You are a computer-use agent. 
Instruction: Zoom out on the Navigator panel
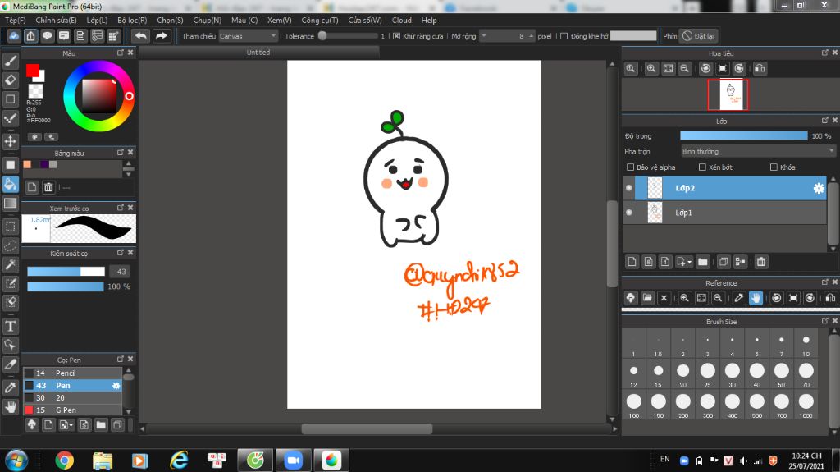click(685, 69)
